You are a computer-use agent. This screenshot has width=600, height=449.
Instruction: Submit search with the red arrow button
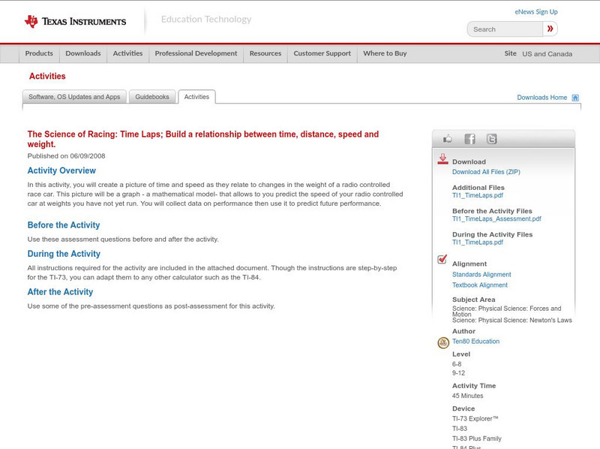pos(550,29)
